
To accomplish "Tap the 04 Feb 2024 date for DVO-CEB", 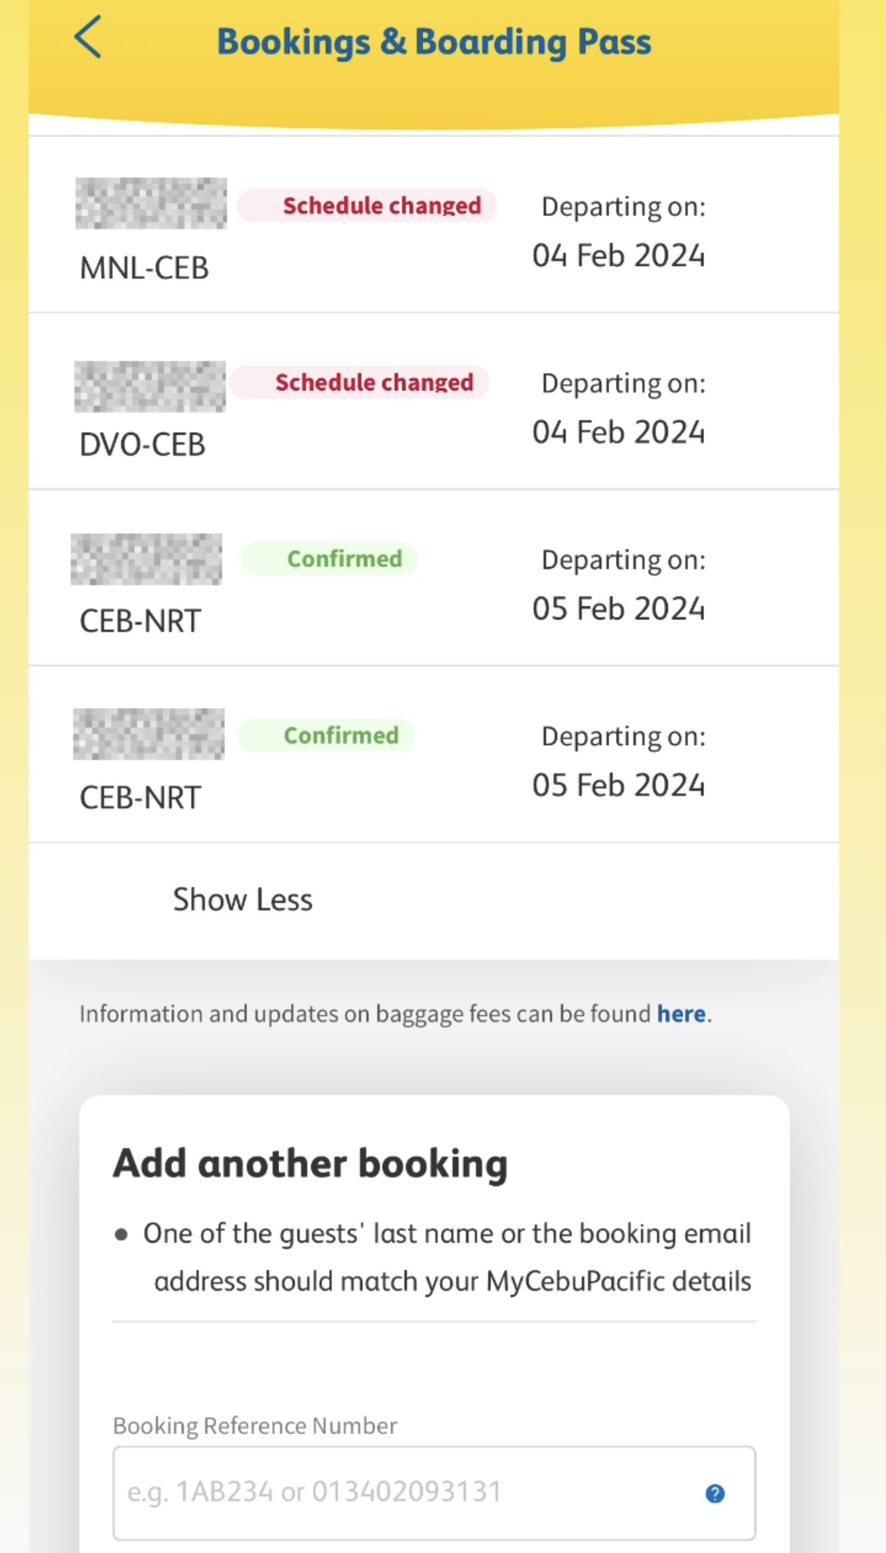I will click(618, 432).
